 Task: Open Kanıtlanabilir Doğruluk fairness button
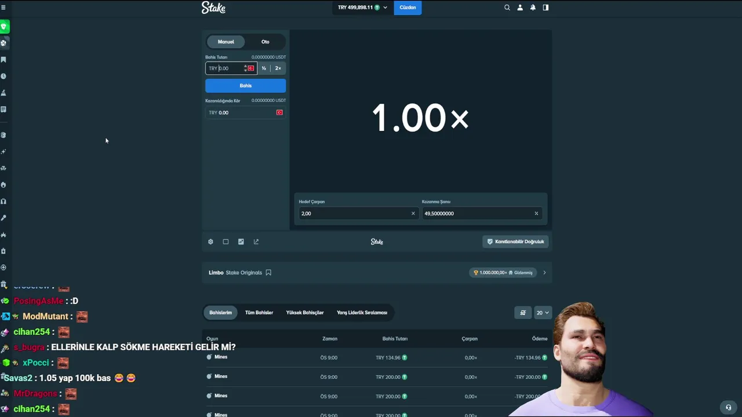(515, 242)
